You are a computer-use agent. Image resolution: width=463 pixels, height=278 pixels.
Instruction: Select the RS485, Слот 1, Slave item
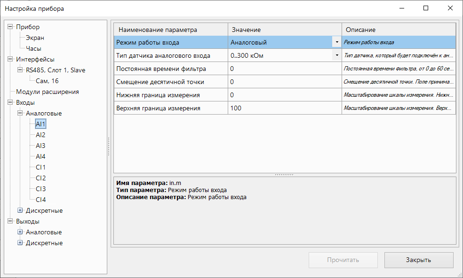(x=56, y=70)
